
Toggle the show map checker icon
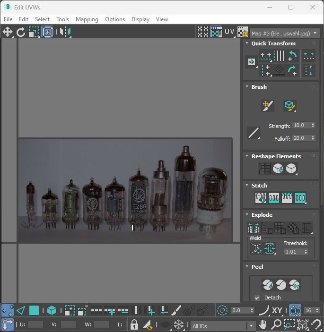pos(216,32)
